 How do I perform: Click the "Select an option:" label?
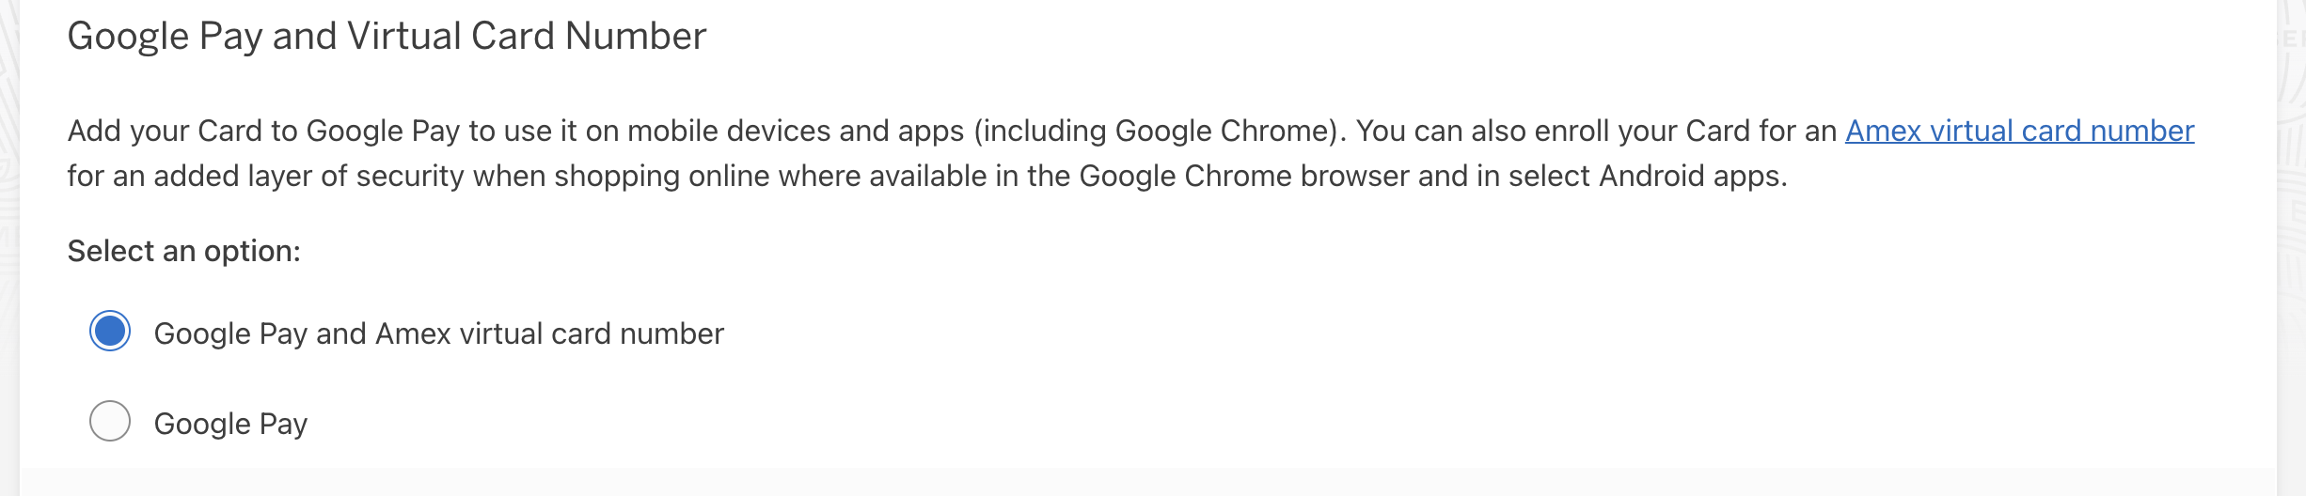(183, 251)
